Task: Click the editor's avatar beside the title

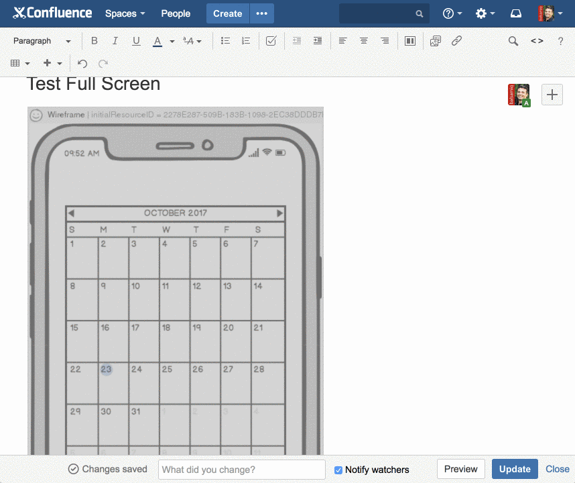Action: (x=519, y=95)
